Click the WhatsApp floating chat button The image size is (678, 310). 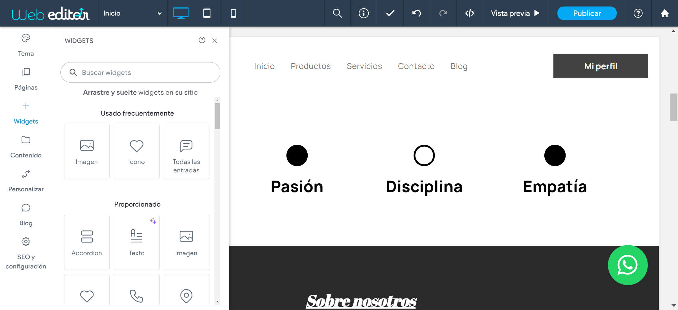point(628,265)
